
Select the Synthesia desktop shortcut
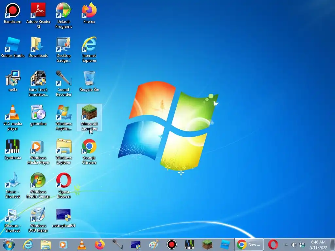13,149
